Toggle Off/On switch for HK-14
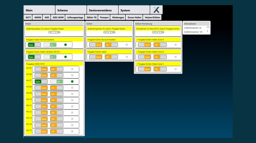 click(x=57, y=125)
